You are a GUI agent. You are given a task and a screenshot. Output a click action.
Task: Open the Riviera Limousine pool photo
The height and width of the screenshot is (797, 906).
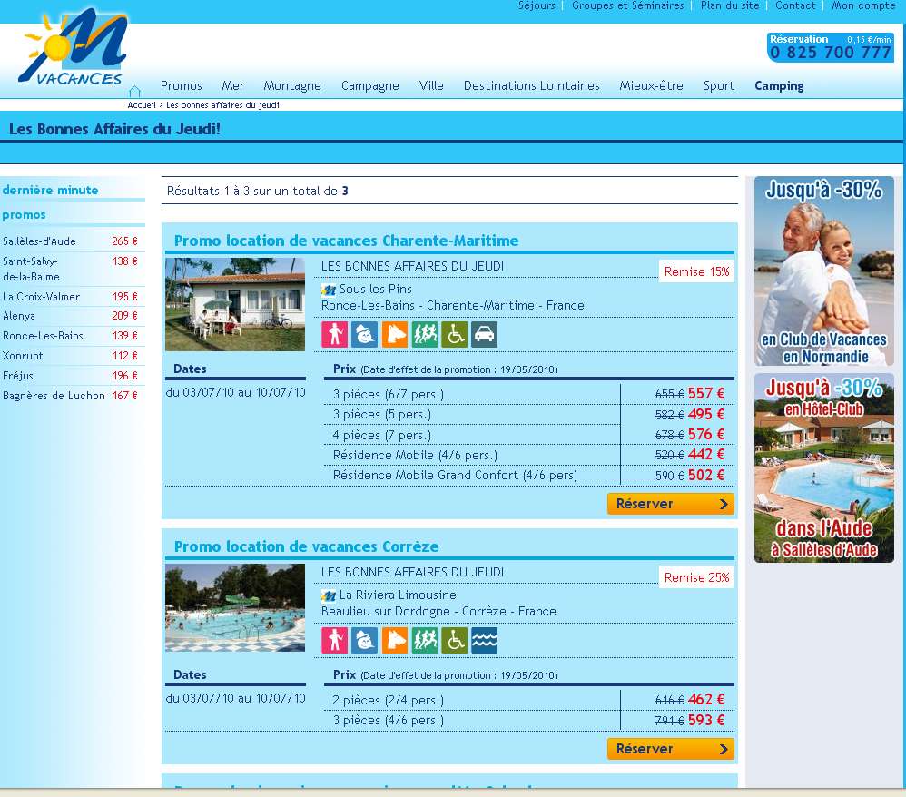tap(235, 607)
